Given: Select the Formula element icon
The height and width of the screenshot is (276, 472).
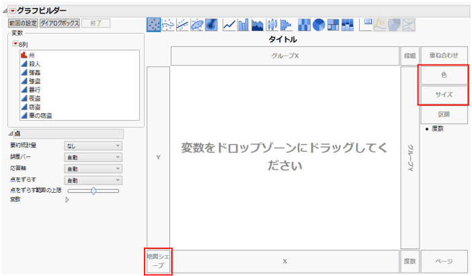Looking at the screenshot, I should pyautogui.click(x=380, y=25).
